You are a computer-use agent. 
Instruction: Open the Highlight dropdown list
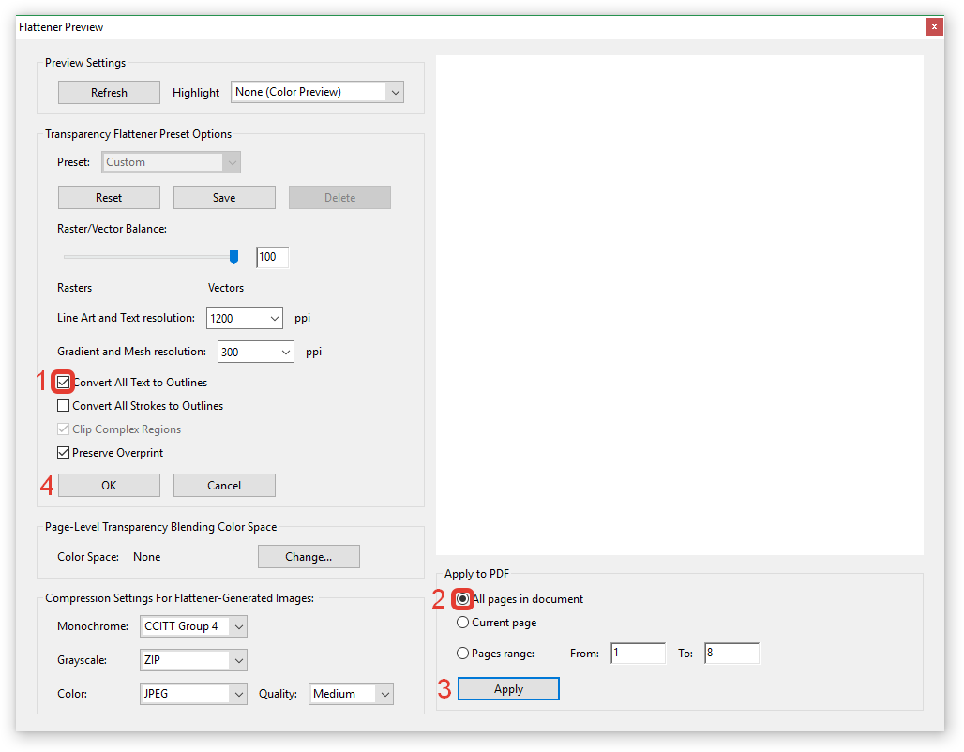coord(317,92)
